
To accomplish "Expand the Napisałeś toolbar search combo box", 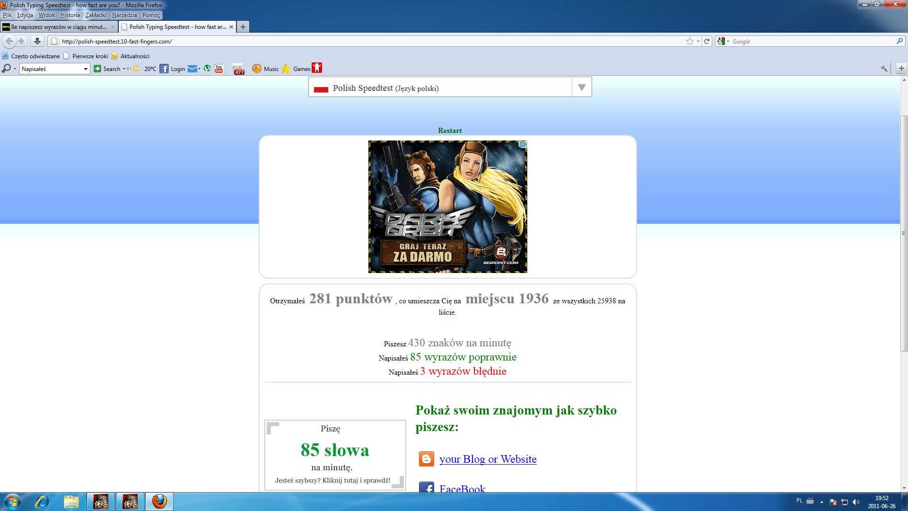I will (x=86, y=69).
